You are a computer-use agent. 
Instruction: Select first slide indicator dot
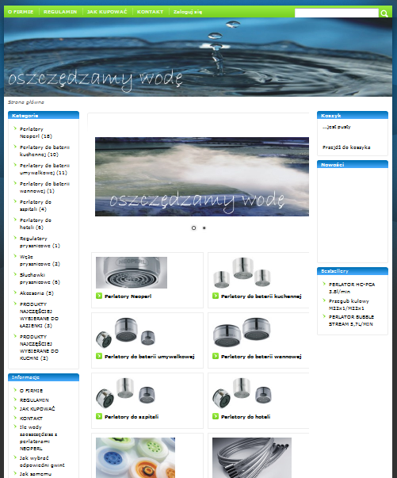[193, 228]
